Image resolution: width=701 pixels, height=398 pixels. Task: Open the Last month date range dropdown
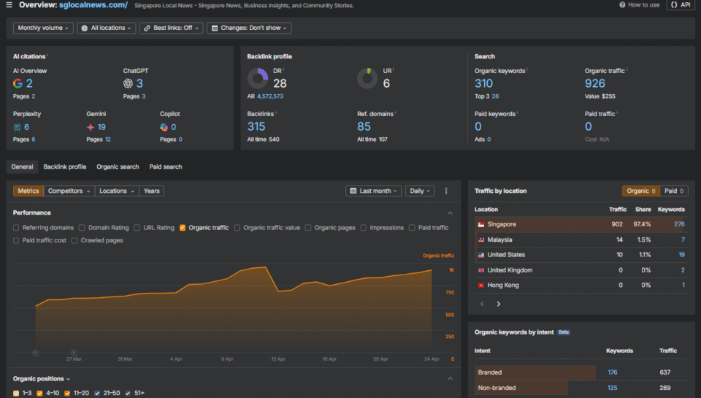[x=373, y=191]
